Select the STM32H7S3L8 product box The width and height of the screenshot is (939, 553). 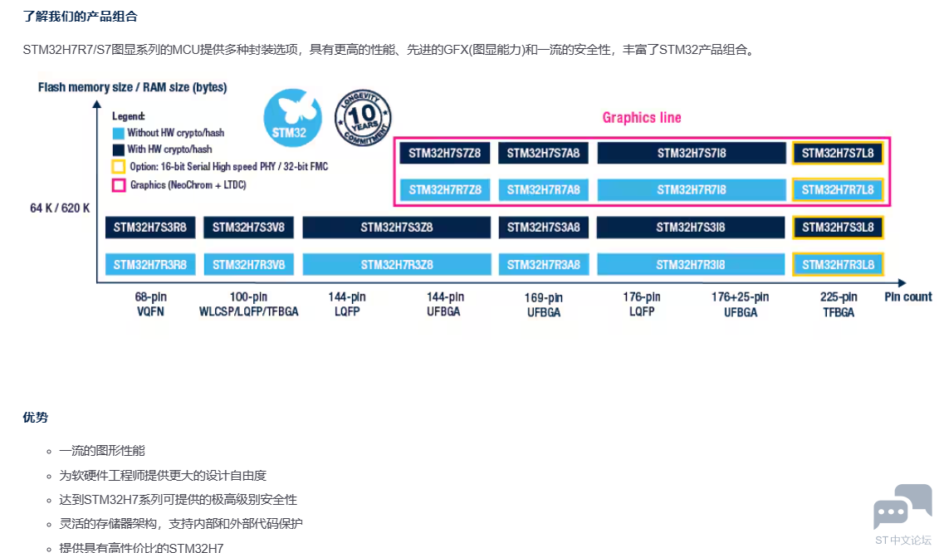pyautogui.click(x=838, y=228)
